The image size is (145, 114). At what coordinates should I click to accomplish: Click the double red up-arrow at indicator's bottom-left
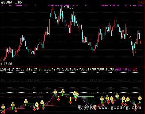click(3, 112)
